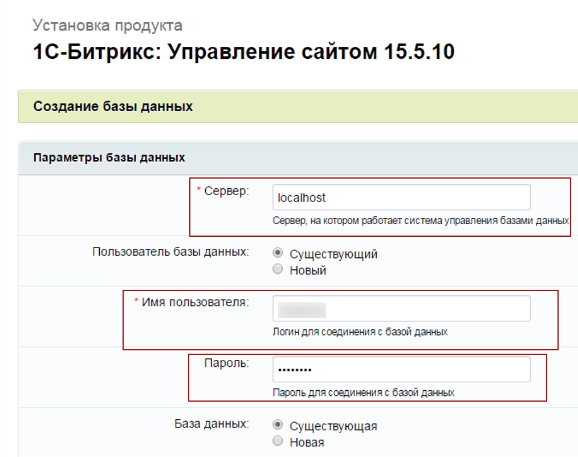Select the 'Новый' database user radio button
The height and width of the screenshot is (457, 578).
coord(278,269)
